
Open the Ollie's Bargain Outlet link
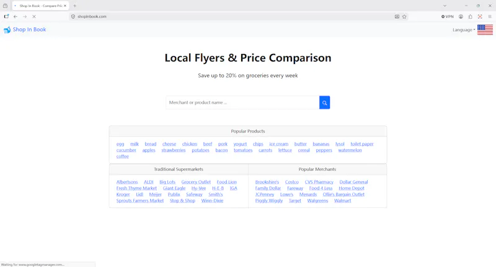[x=343, y=194]
